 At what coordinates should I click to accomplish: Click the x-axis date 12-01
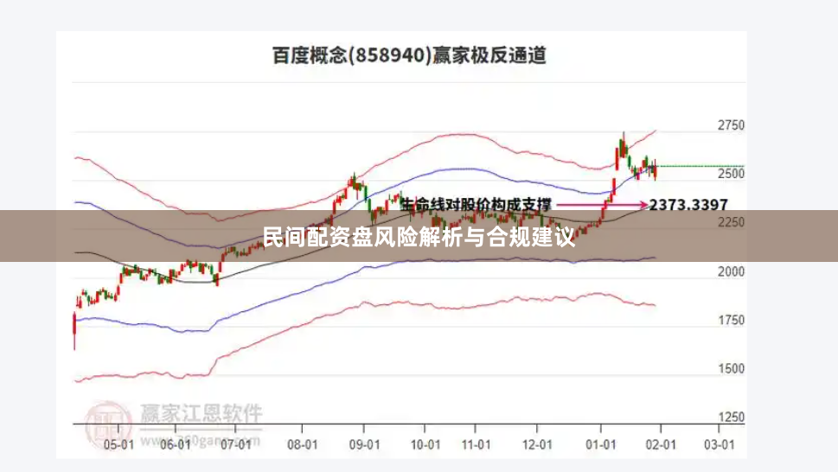click(537, 444)
